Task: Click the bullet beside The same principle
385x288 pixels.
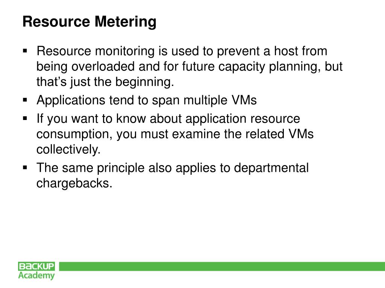Action: click(x=25, y=168)
